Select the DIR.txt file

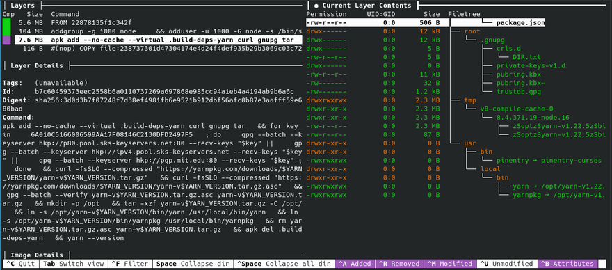click(526, 57)
